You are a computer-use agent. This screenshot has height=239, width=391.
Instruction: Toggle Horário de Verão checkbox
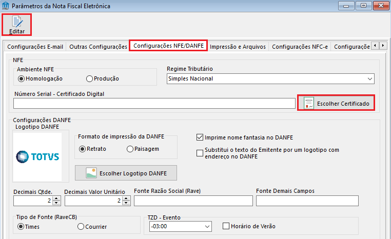226,226
